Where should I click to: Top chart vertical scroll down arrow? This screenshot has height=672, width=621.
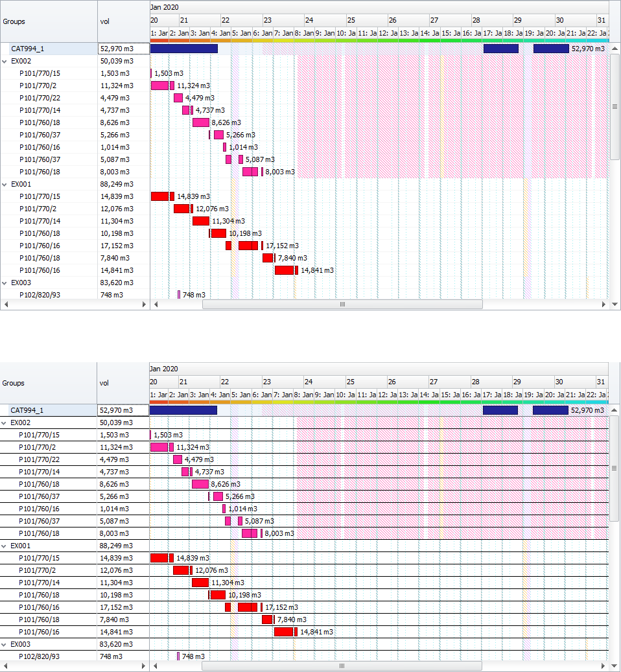click(615, 305)
